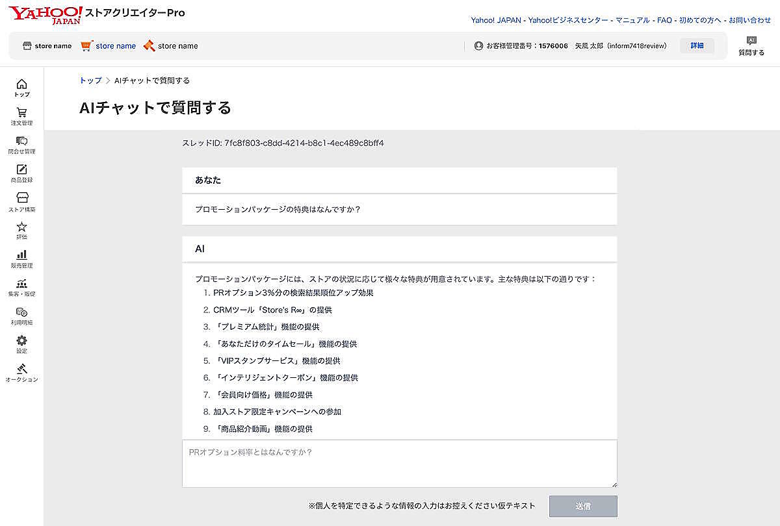Image resolution: width=780 pixels, height=526 pixels.
Task: Focus the chat question text area
Action: click(399, 463)
